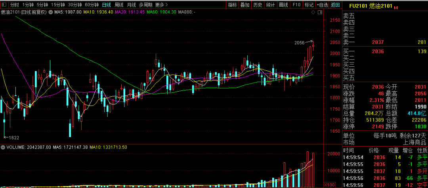Image resolution: width=428 pixels, height=188 pixels.
Task: Click the 历史 history button
Action: pyautogui.click(x=258, y=5)
